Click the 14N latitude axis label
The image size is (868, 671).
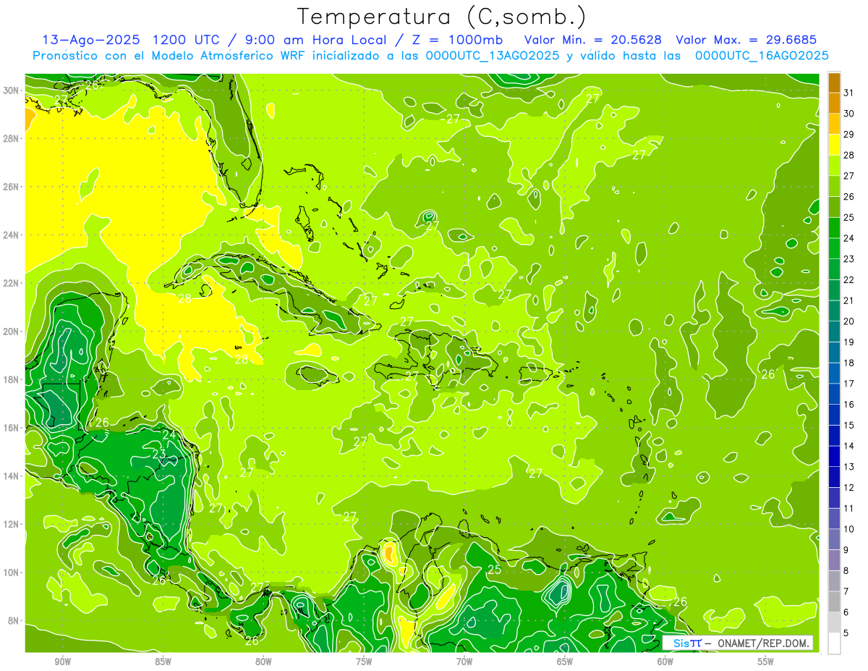11,476
